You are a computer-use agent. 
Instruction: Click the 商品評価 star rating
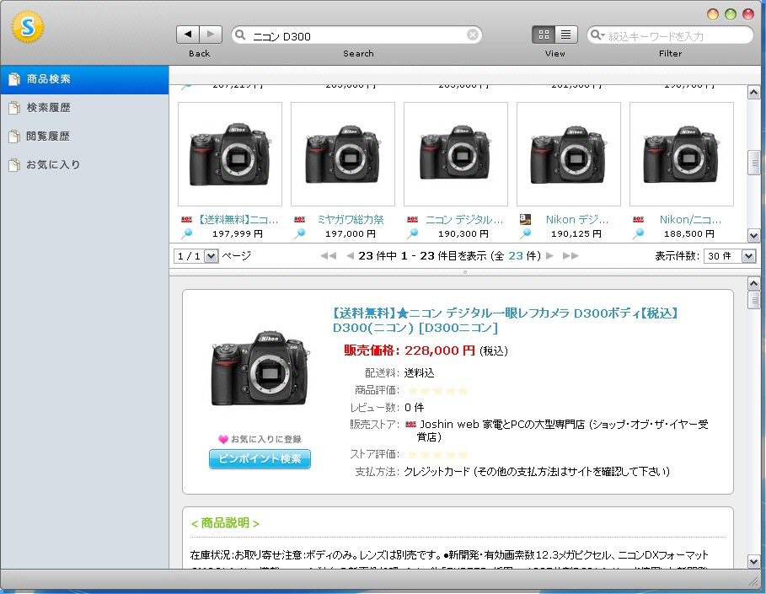(x=437, y=390)
